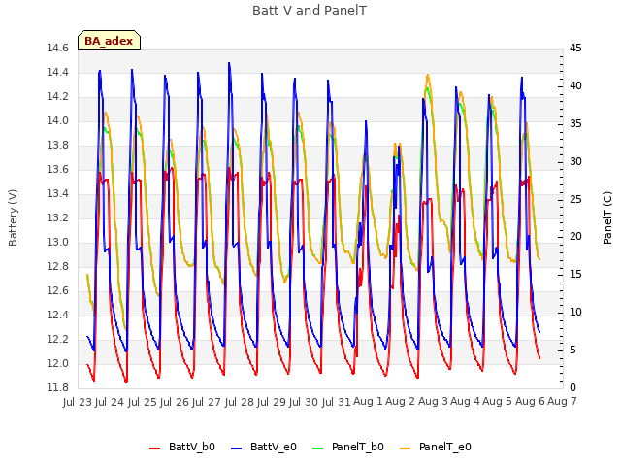The width and height of the screenshot is (621, 466).
Task: Click the blue BattV_e0 legend swatch
Action: (x=237, y=449)
